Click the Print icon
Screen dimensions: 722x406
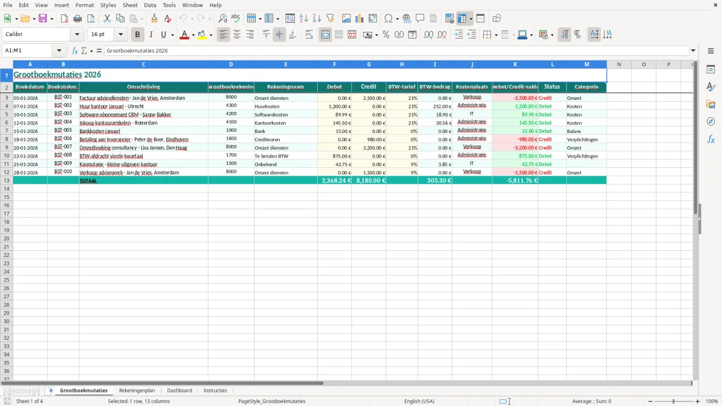78,19
